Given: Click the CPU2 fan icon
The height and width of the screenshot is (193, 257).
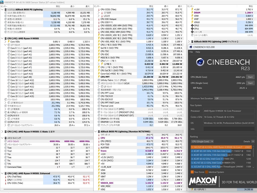Looking at the screenshot, I should point(192,25).
